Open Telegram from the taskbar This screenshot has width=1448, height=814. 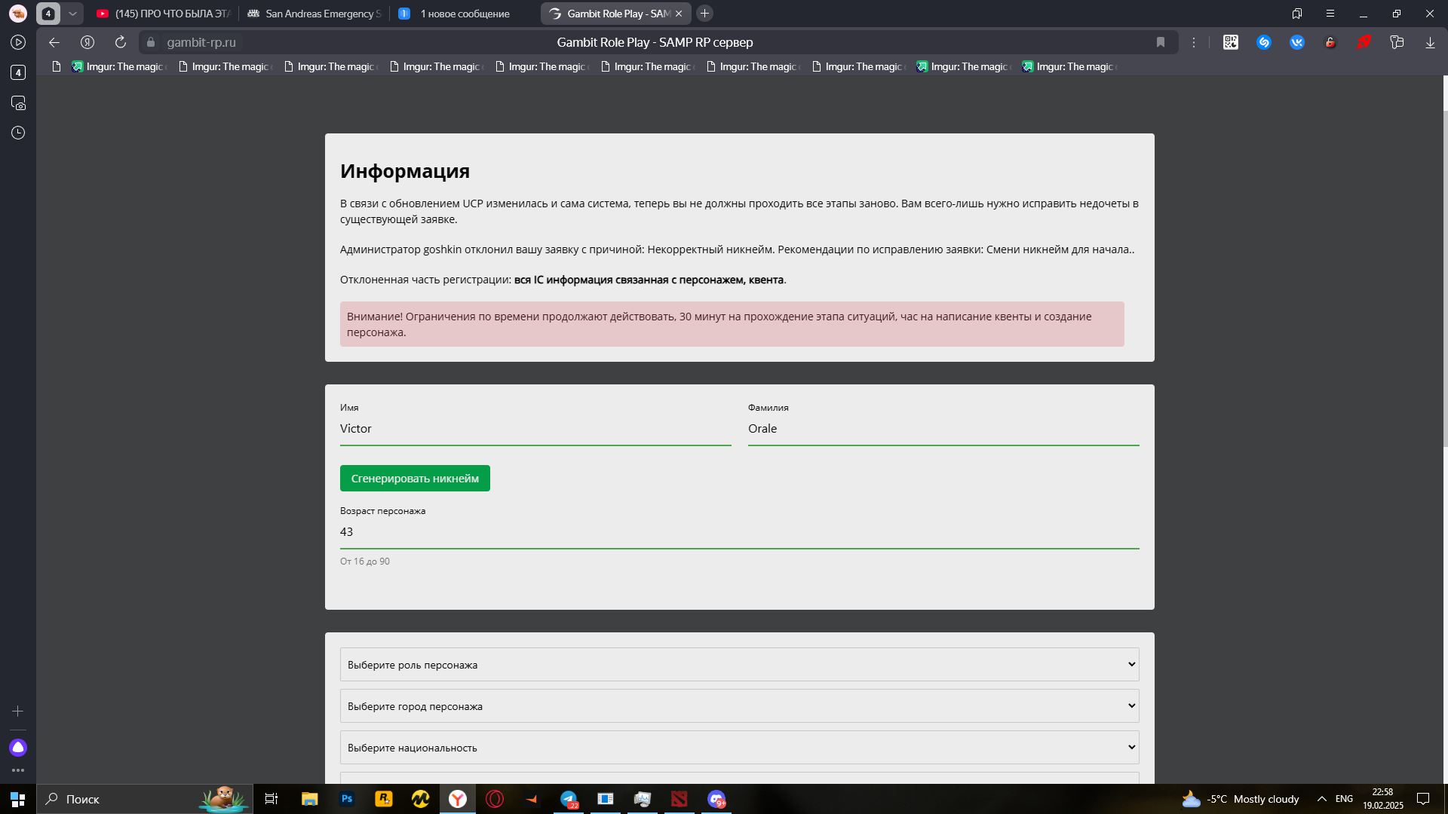coord(569,799)
